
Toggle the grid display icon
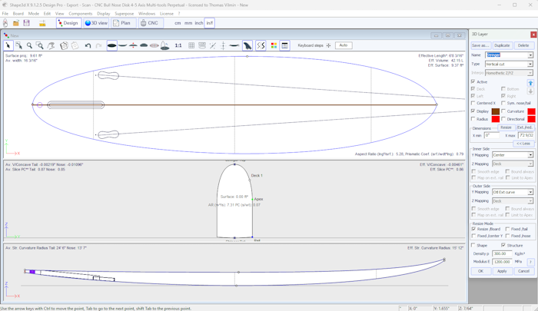pyautogui.click(x=191, y=46)
